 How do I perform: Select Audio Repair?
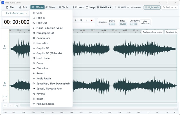tap(51, 79)
